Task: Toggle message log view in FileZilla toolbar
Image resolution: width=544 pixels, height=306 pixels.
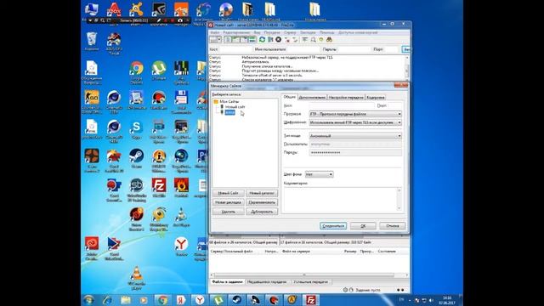Action: (228, 40)
